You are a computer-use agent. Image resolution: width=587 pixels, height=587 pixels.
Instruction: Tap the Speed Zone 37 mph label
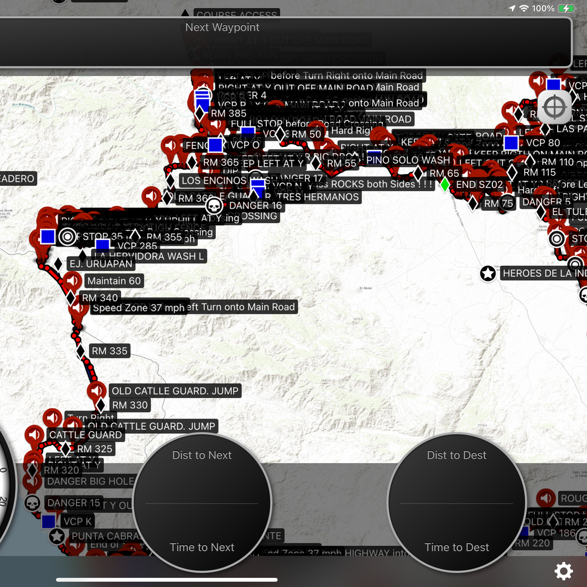point(139,308)
